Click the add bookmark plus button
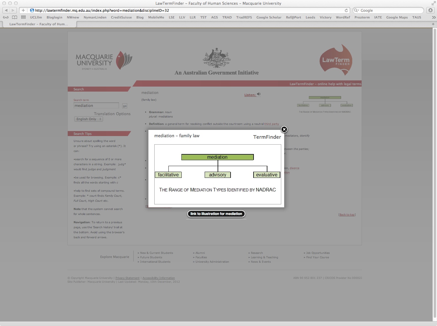This screenshot has width=437, height=326. pyautogui.click(x=23, y=10)
